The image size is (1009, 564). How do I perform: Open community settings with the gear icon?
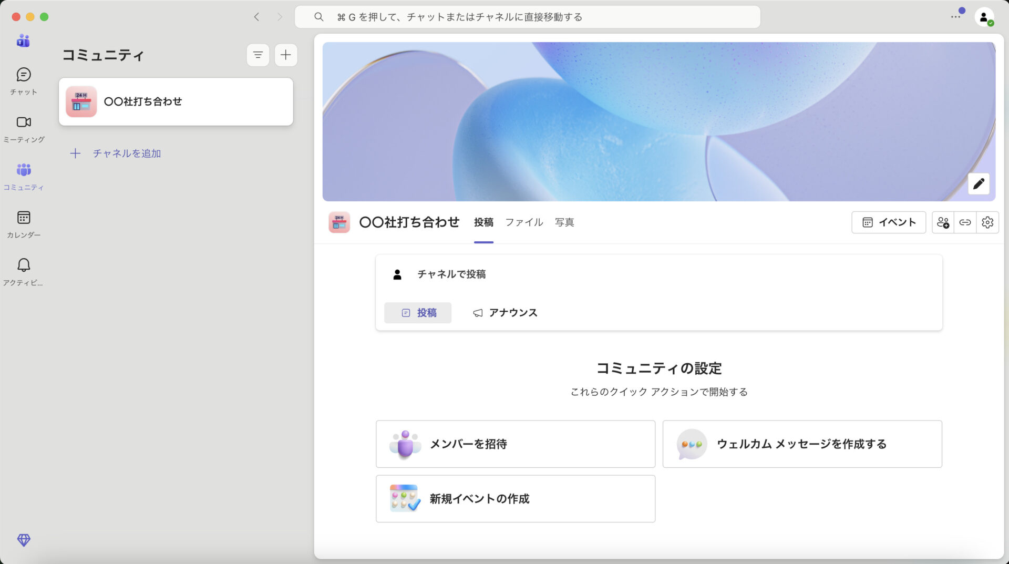[988, 222]
